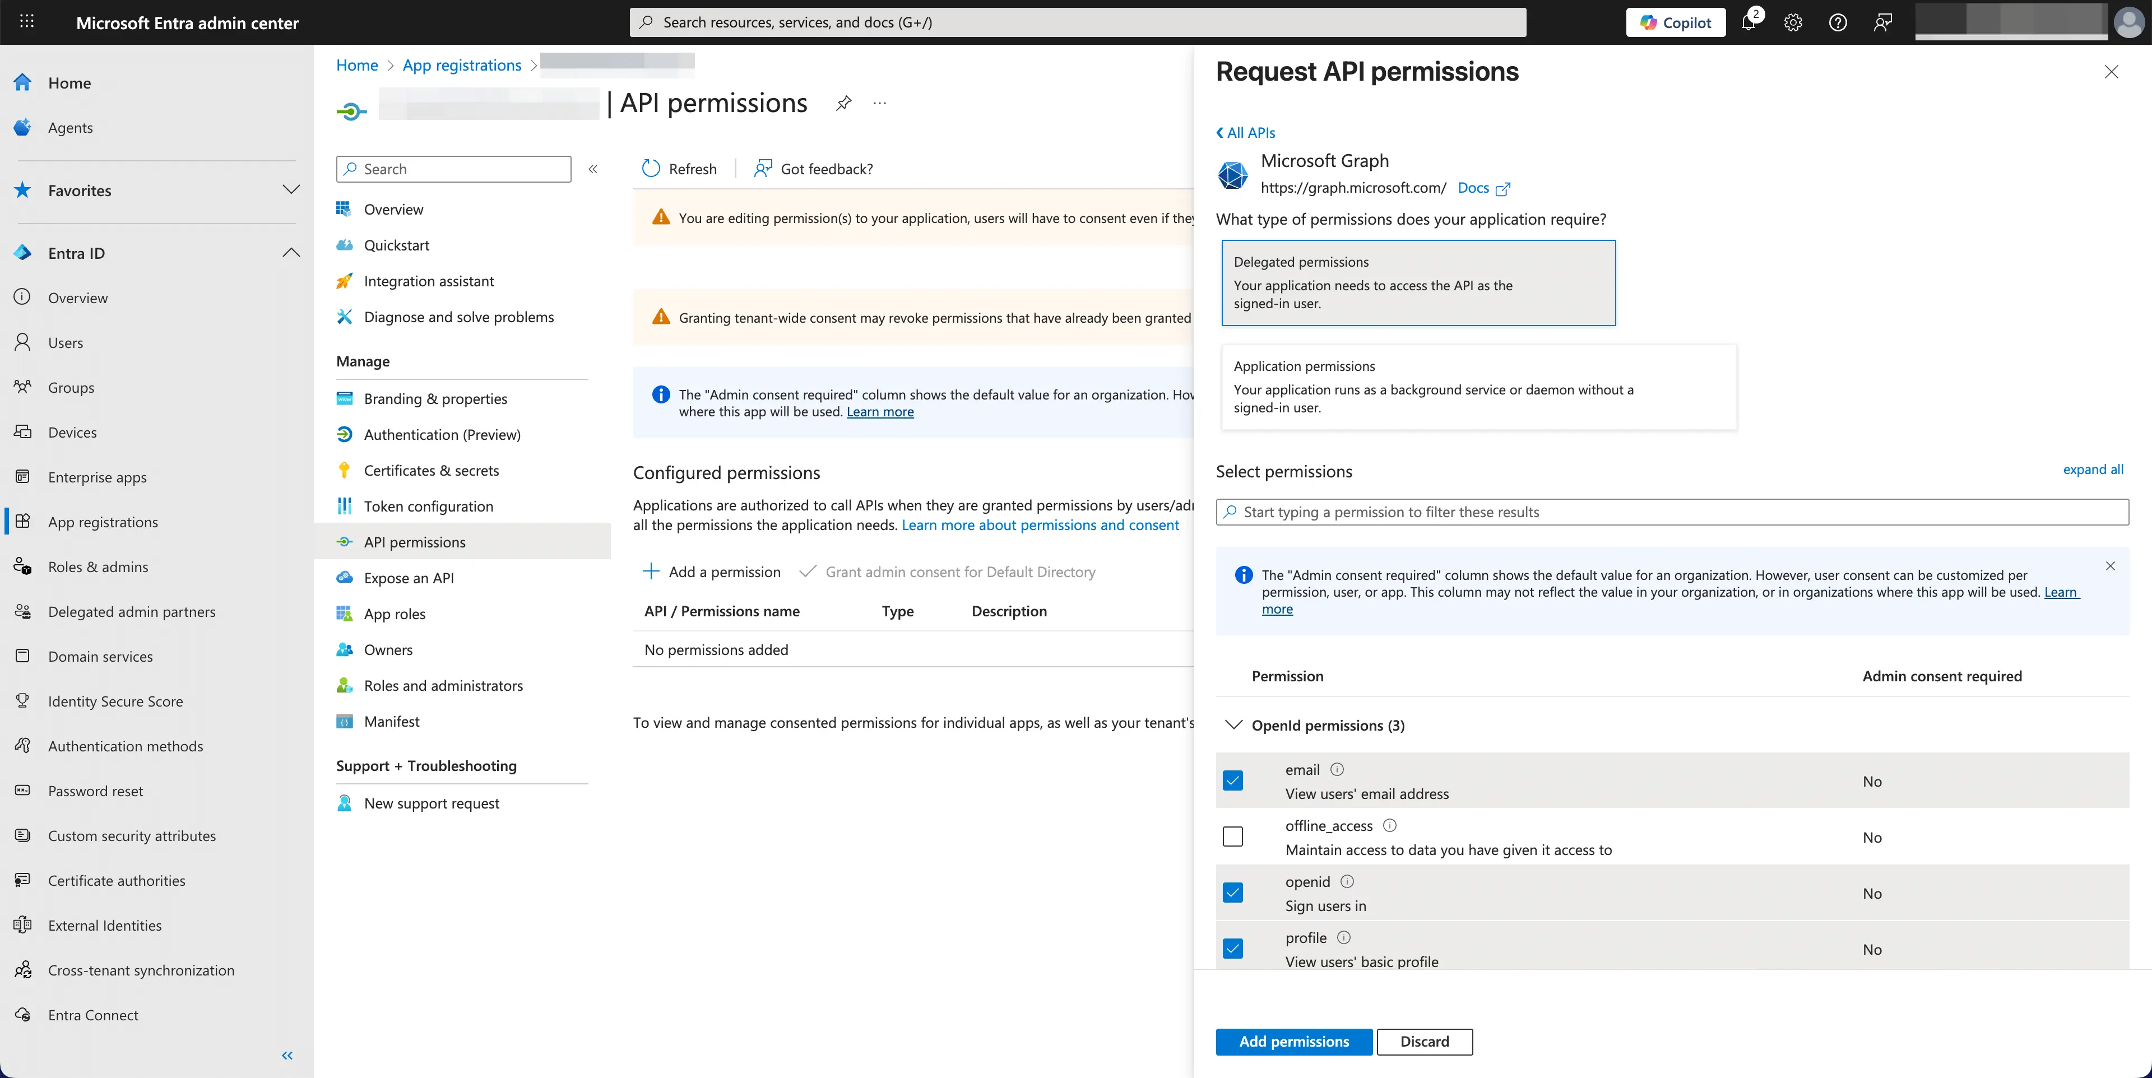Image resolution: width=2152 pixels, height=1078 pixels.
Task: Uncheck the email permission
Action: (1233, 780)
